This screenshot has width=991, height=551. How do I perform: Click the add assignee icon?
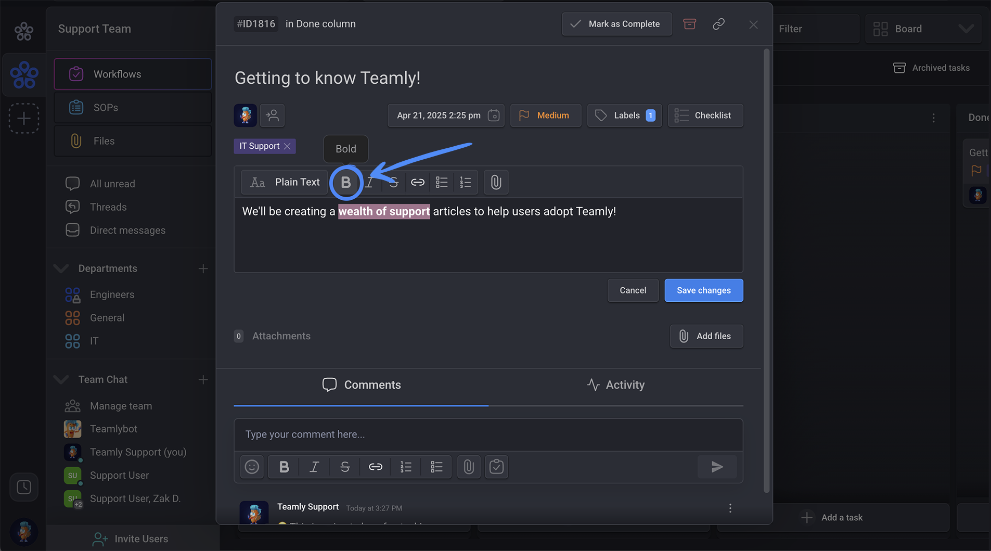[272, 116]
